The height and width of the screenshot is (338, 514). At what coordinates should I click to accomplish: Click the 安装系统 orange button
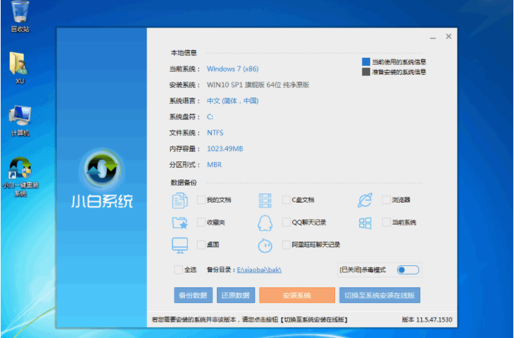coord(297,295)
